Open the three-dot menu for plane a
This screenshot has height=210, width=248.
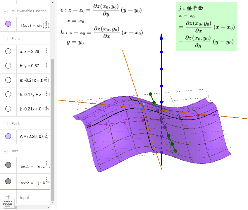pos(46,51)
